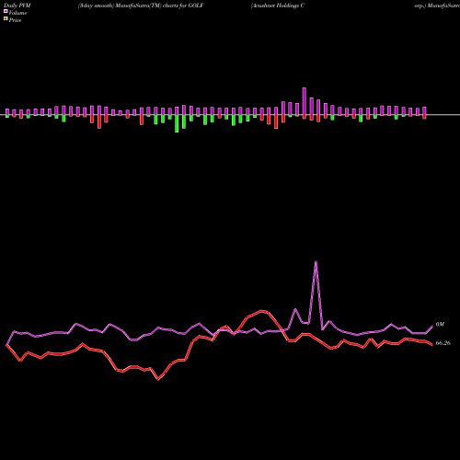Select the 'Volume' legend label

click(x=17, y=13)
